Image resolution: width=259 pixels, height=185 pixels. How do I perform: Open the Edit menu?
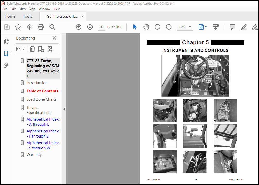(x=13, y=9)
